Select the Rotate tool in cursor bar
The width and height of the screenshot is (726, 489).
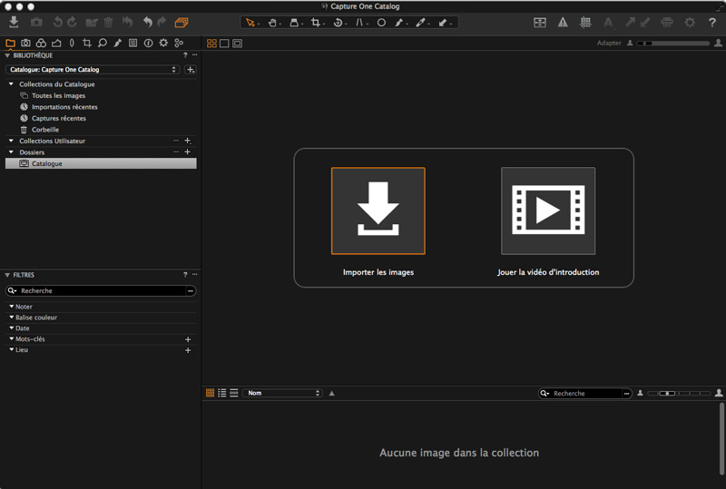(338, 22)
